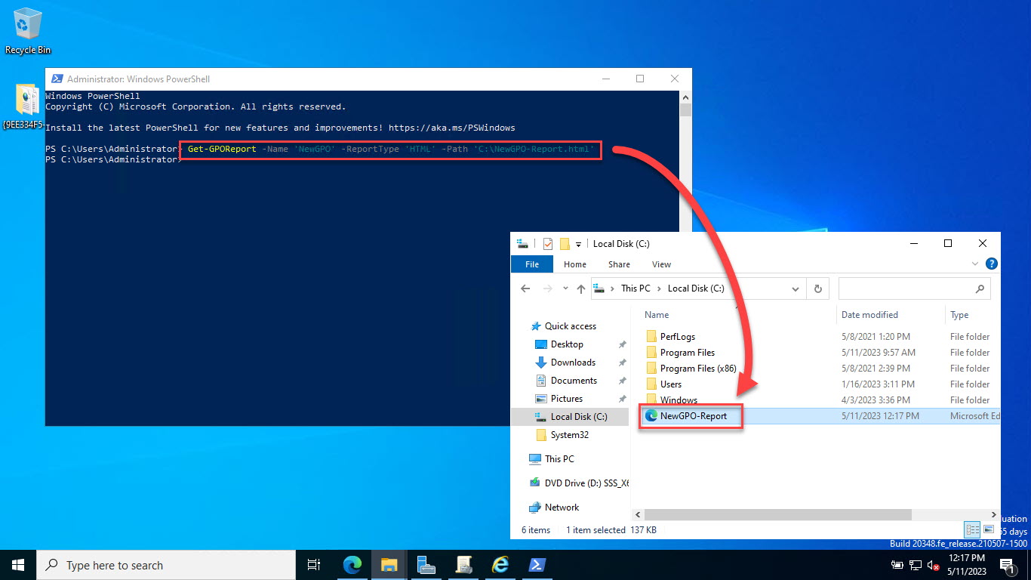Open the File menu in Explorer
Image resolution: width=1031 pixels, height=580 pixels.
(531, 264)
